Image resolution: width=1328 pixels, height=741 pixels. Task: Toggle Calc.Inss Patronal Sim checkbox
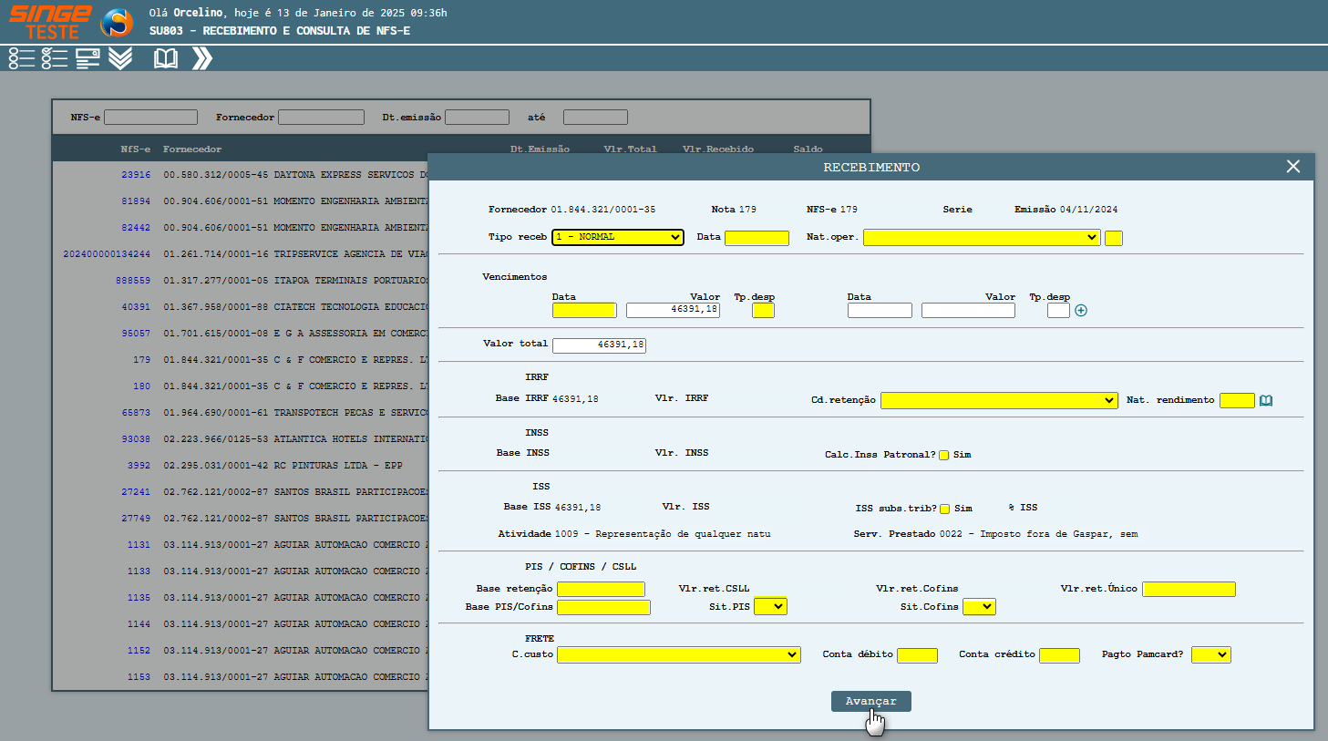944,455
